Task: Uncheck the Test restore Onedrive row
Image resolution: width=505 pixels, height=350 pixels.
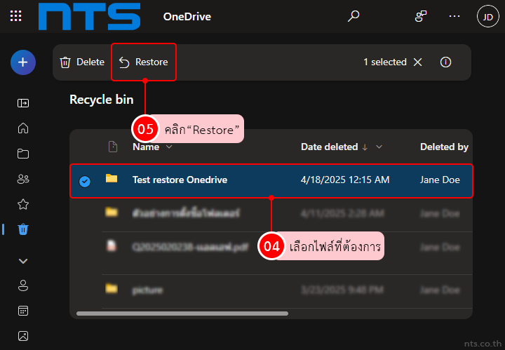Action: click(85, 181)
